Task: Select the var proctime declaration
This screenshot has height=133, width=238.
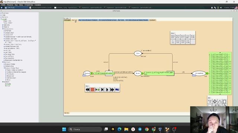Action: 12,48
